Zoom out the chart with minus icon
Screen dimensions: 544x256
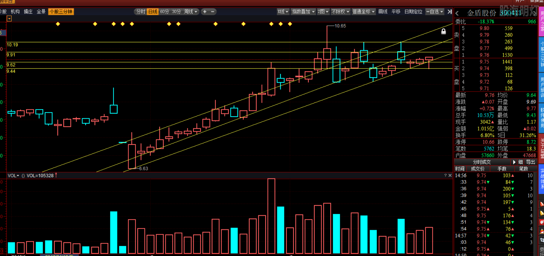coord(212,12)
